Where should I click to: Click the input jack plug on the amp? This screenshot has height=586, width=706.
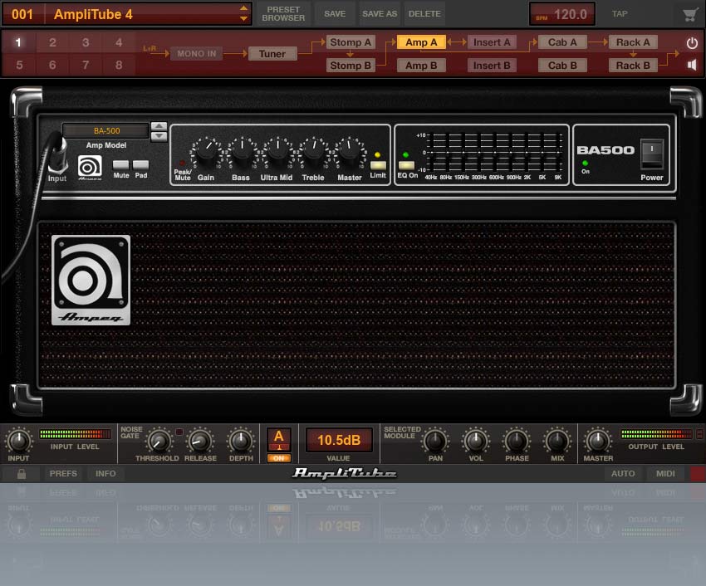58,155
